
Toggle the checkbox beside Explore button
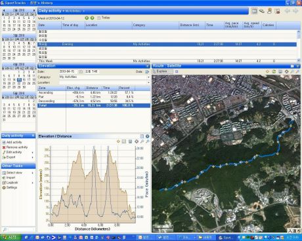click(177, 71)
